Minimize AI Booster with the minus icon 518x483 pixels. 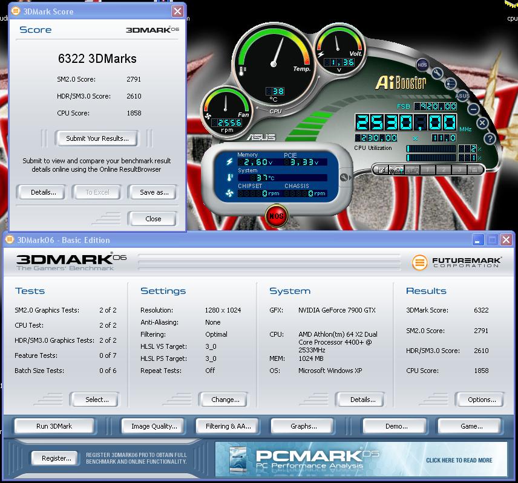pyautogui.click(x=473, y=109)
